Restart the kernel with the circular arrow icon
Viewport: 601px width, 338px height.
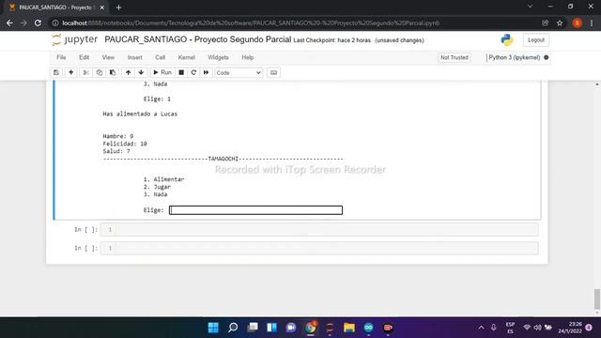click(x=193, y=72)
